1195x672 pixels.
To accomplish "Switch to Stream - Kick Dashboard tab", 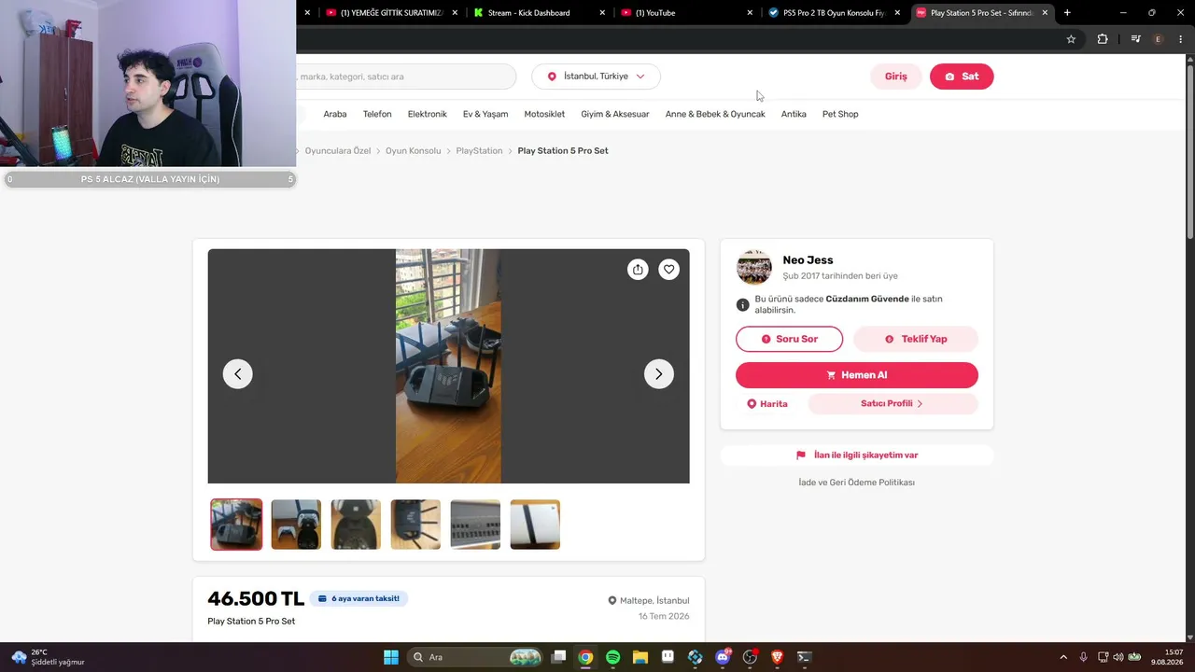I will (x=530, y=13).
